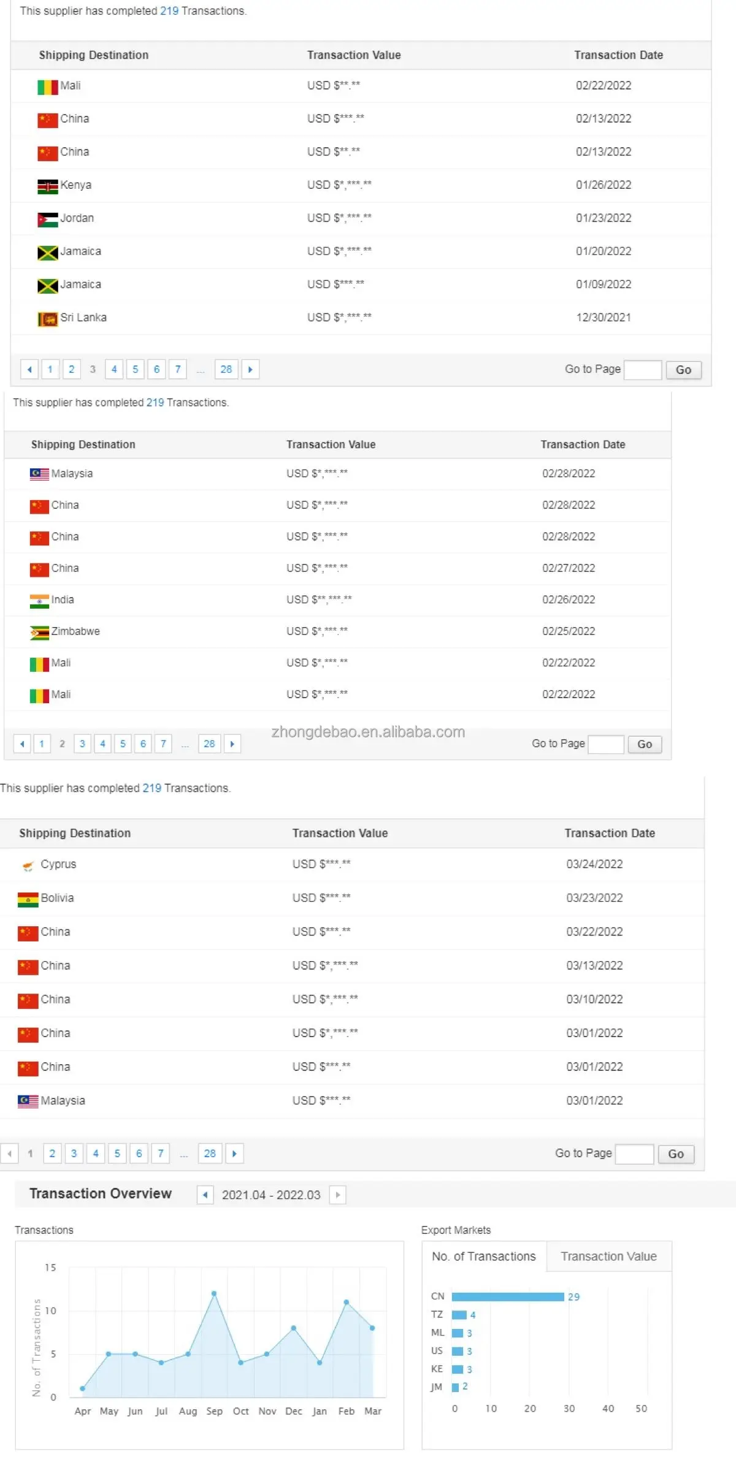The width and height of the screenshot is (736, 1465).
Task: Go to next page in the table listing Cyprus
Action: (234, 1153)
